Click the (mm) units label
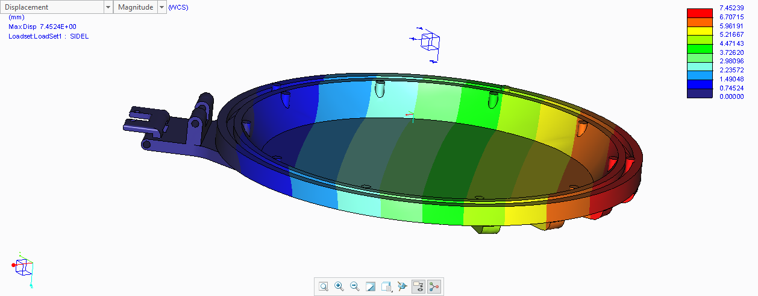The image size is (758, 296). point(16,17)
